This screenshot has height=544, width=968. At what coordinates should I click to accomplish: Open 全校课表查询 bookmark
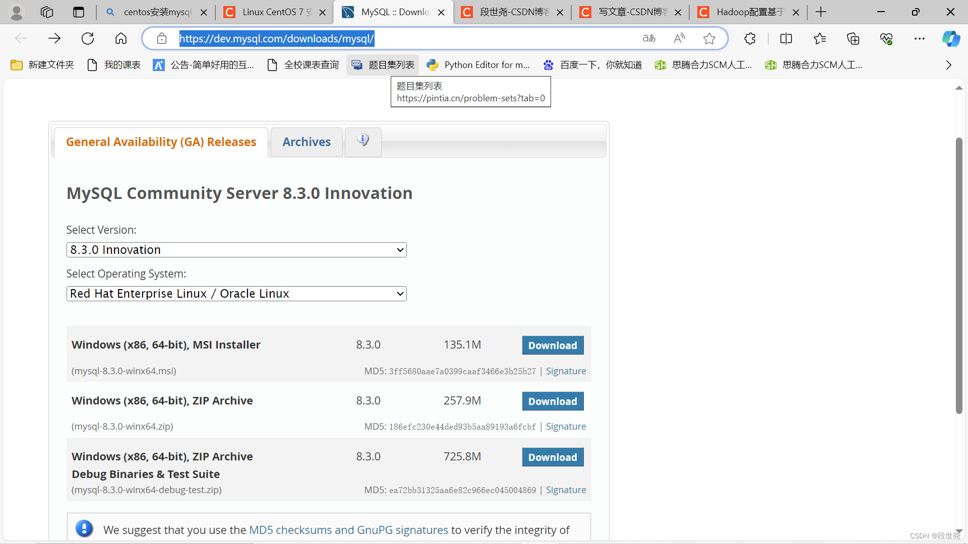303,65
